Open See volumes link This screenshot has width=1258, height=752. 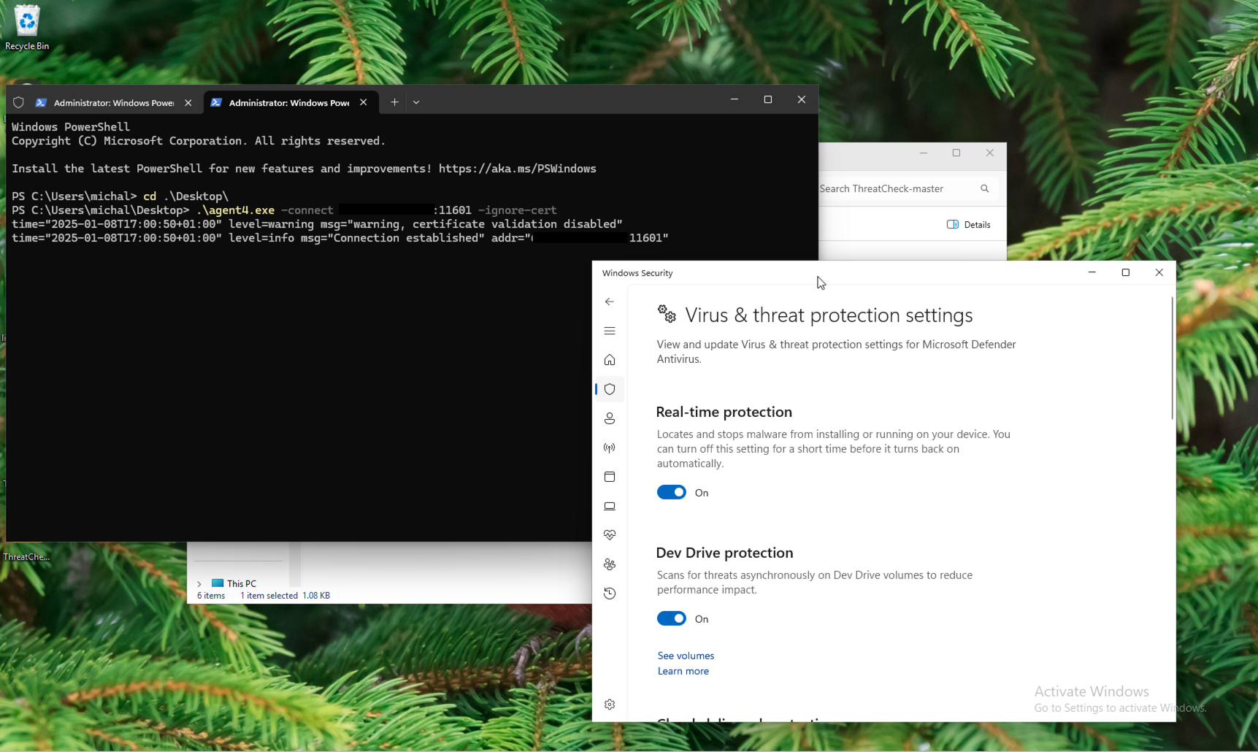pos(686,656)
